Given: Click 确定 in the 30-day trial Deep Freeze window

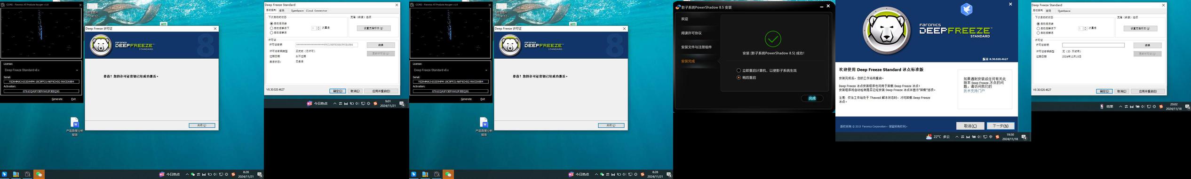Looking at the screenshot, I should pyautogui.click(x=1104, y=92).
